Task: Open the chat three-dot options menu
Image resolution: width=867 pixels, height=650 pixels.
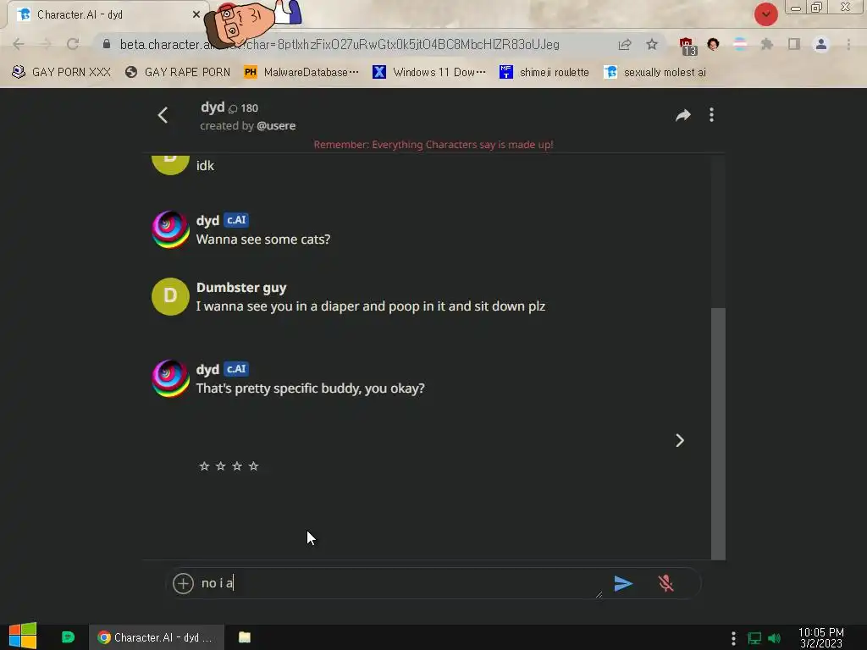Action: pyautogui.click(x=711, y=115)
